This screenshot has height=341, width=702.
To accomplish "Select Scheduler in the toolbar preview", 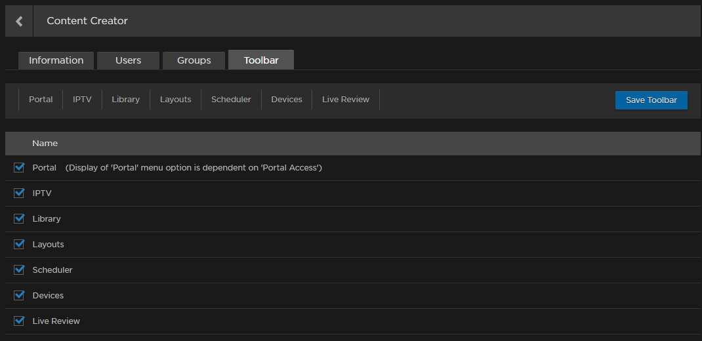I will (231, 100).
